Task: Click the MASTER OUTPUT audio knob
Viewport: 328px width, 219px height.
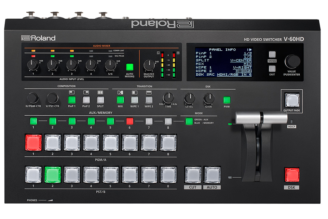Action: [149, 65]
